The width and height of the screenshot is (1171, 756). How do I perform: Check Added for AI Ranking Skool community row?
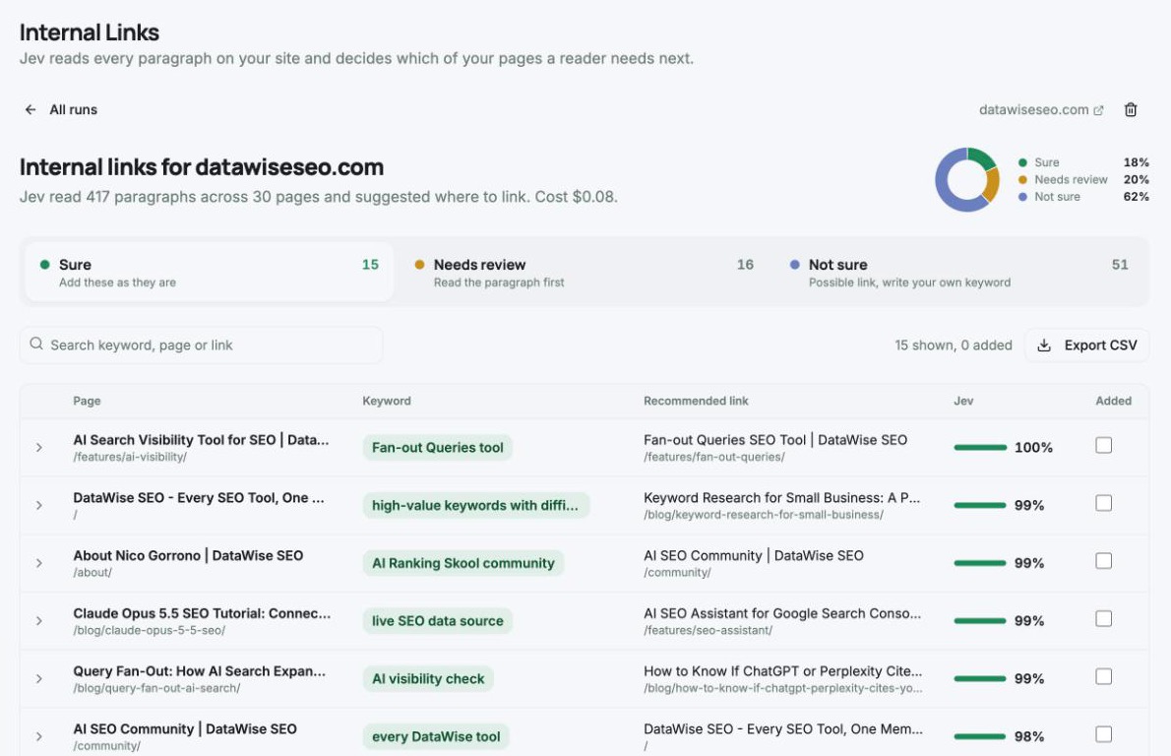[x=1104, y=561]
